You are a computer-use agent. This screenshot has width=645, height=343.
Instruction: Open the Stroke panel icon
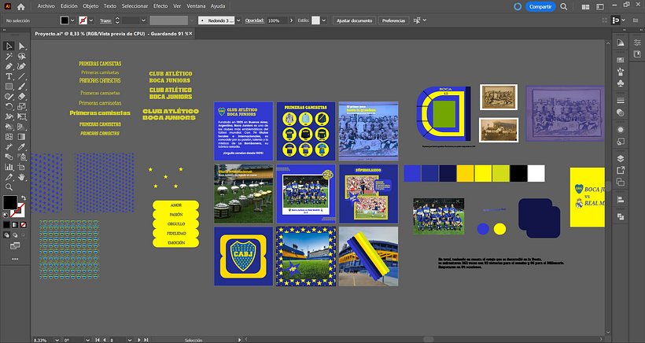621,101
